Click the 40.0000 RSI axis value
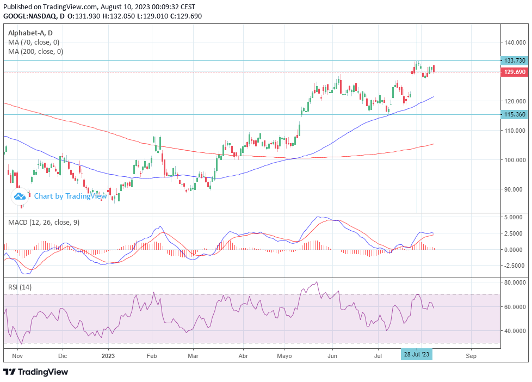532x382 pixels. click(x=515, y=331)
